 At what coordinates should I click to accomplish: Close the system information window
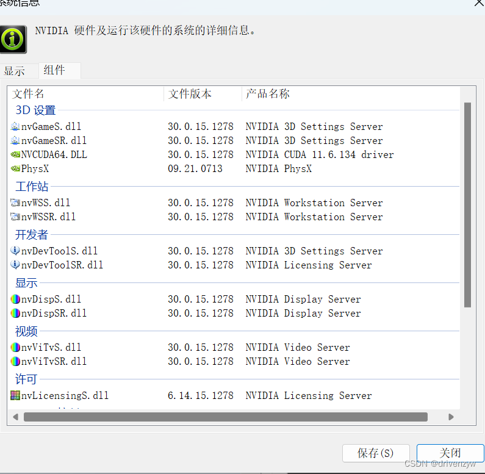coord(479,3)
